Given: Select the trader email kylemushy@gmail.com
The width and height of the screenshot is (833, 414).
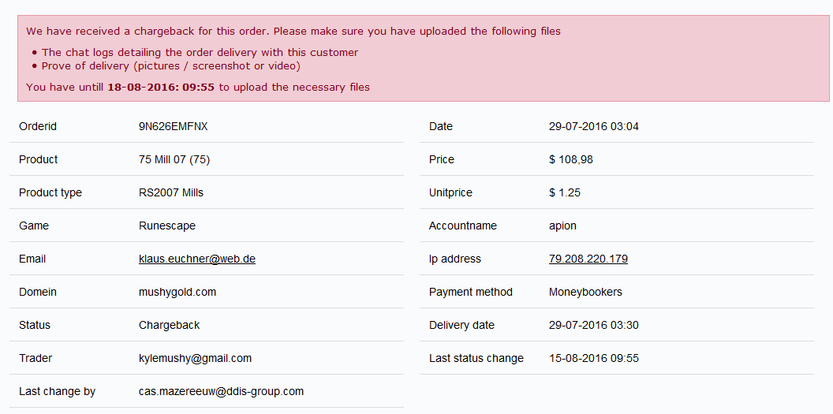Looking at the screenshot, I should click(x=195, y=358).
